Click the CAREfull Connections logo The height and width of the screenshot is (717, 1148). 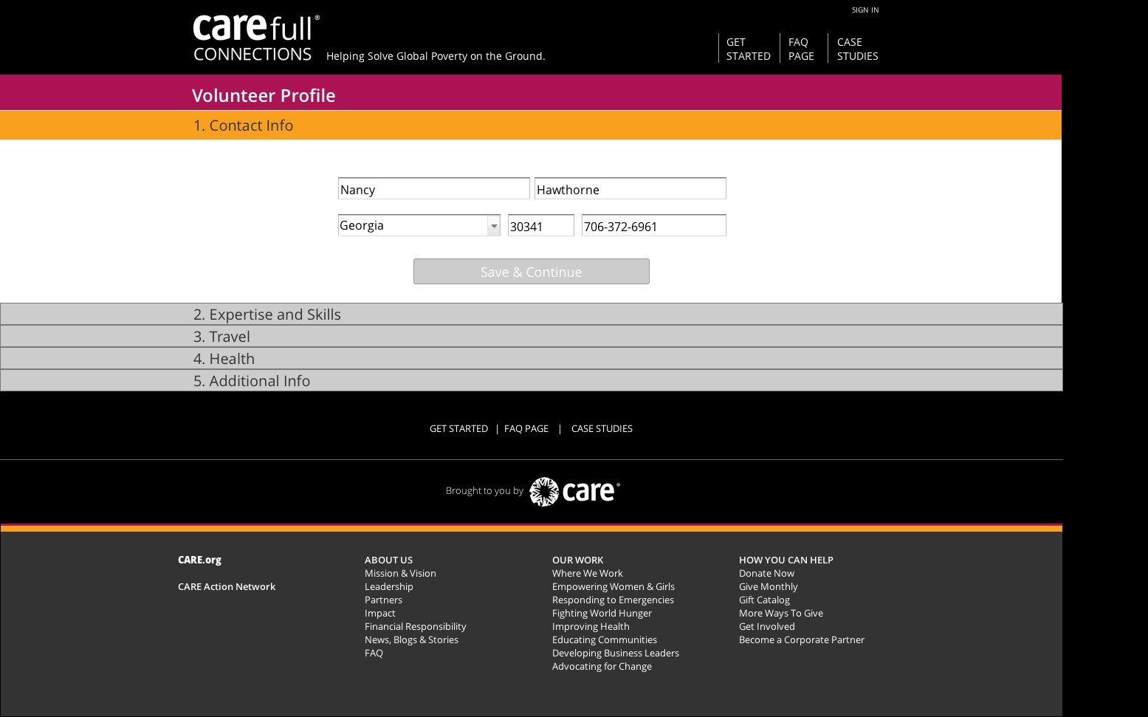[x=256, y=38]
